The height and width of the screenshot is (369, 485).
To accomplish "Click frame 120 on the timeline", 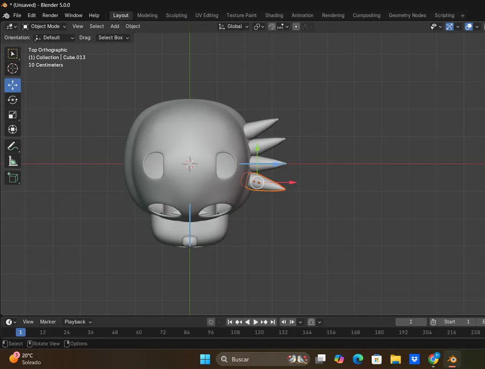I will pos(259,332).
